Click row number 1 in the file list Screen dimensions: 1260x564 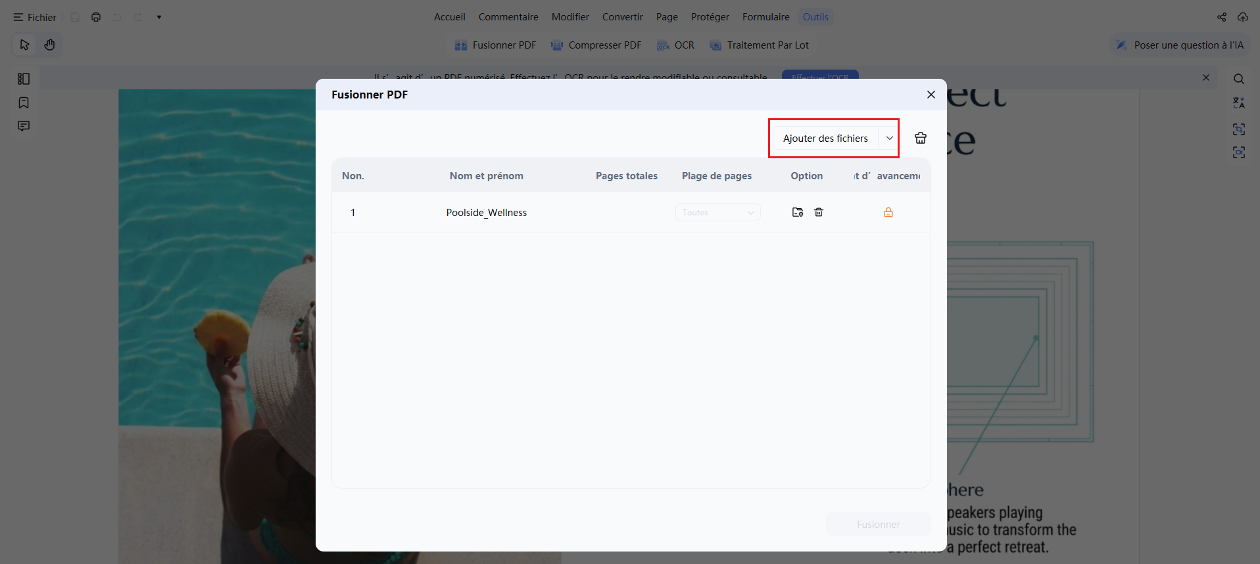[x=353, y=213]
